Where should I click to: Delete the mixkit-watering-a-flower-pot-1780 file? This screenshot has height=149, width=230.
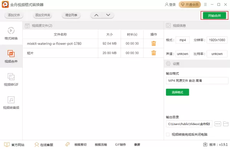tap(154, 44)
